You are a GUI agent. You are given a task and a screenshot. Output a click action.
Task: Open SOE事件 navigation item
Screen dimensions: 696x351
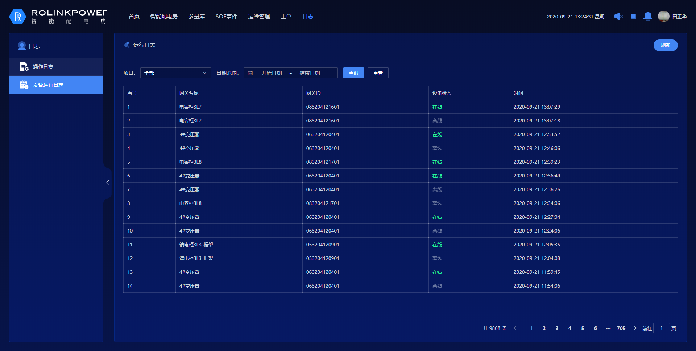point(226,17)
